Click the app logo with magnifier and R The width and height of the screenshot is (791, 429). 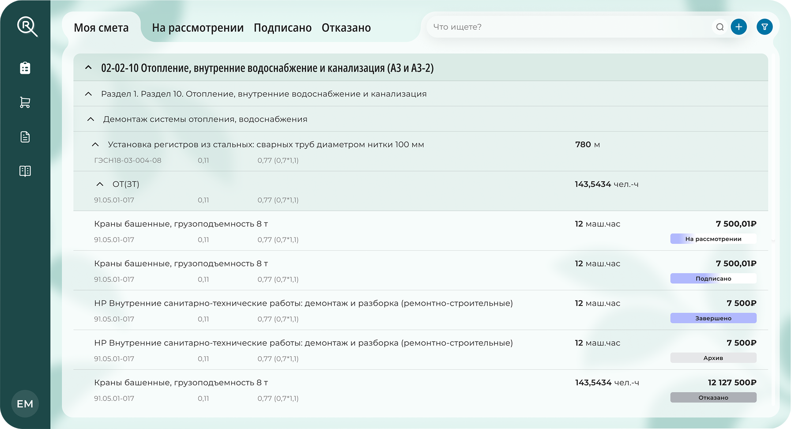[26, 26]
